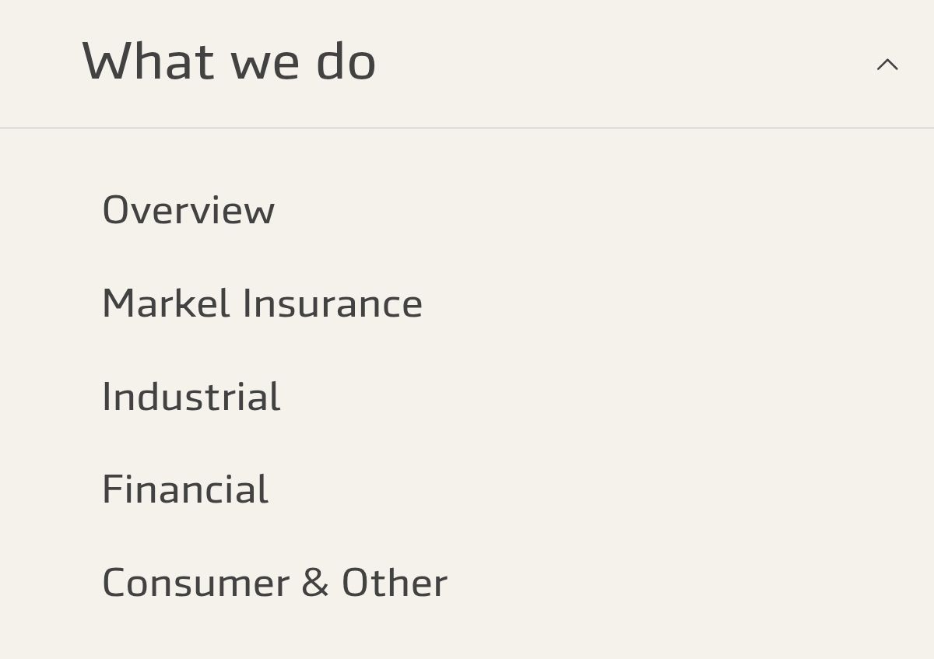Tap the last submenu entry, Consumer & Other
The height and width of the screenshot is (659, 934).
275,583
